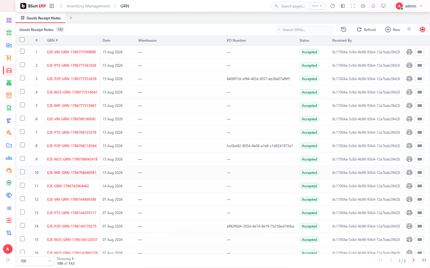Image resolution: width=430 pixels, height=268 pixels.
Task: Click the monitor display icon in header
Action: [x=383, y=6]
